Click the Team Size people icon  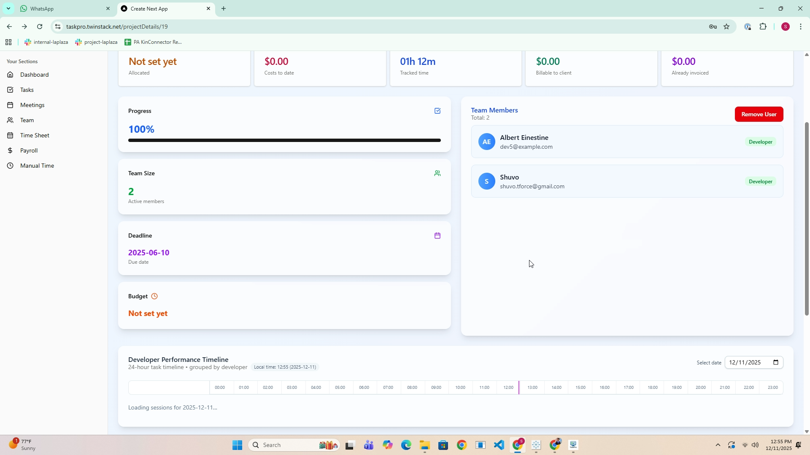pos(437,173)
